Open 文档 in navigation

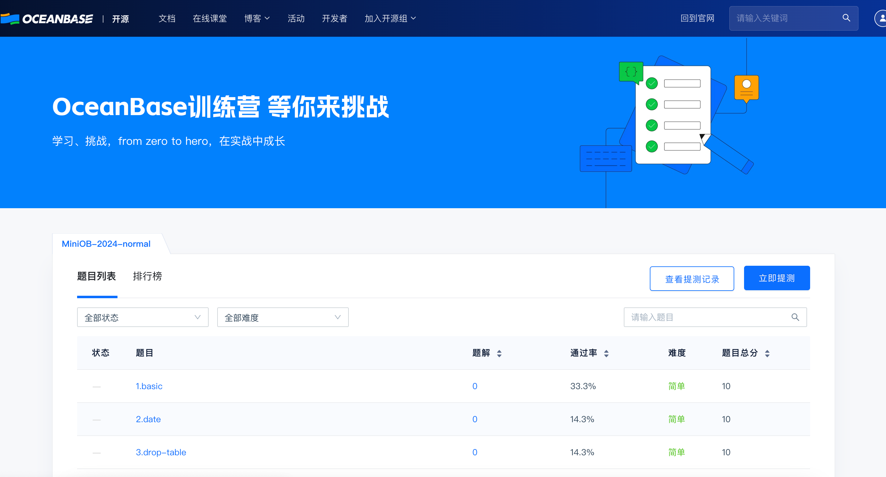point(167,18)
